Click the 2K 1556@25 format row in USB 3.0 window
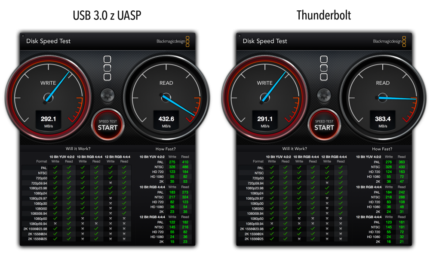 click(x=76, y=239)
